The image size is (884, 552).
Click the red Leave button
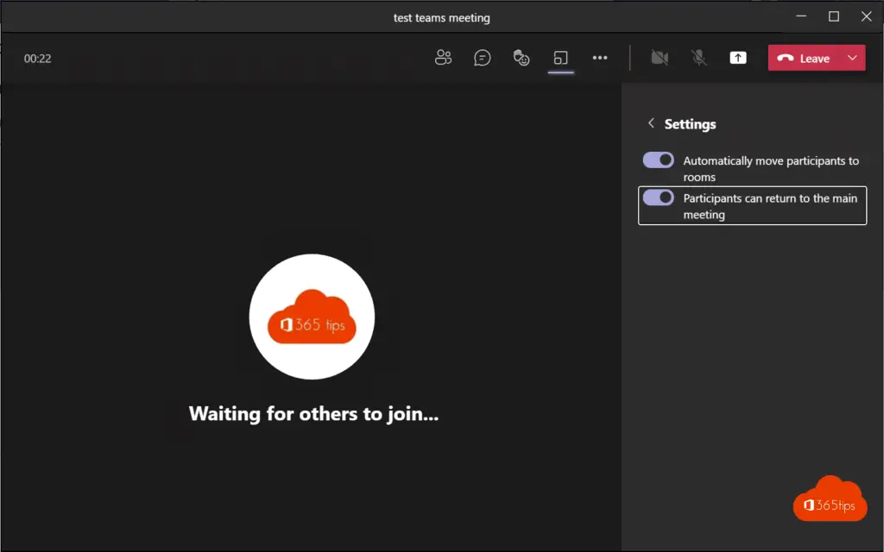pyautogui.click(x=804, y=58)
